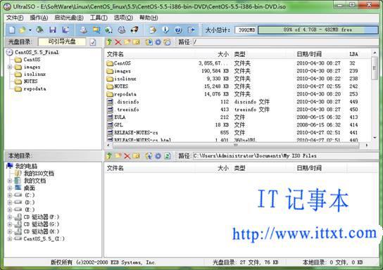The height and width of the screenshot is (270, 383).
Task: Click the green Refresh icon in local directory toolbar
Action: (x=168, y=155)
